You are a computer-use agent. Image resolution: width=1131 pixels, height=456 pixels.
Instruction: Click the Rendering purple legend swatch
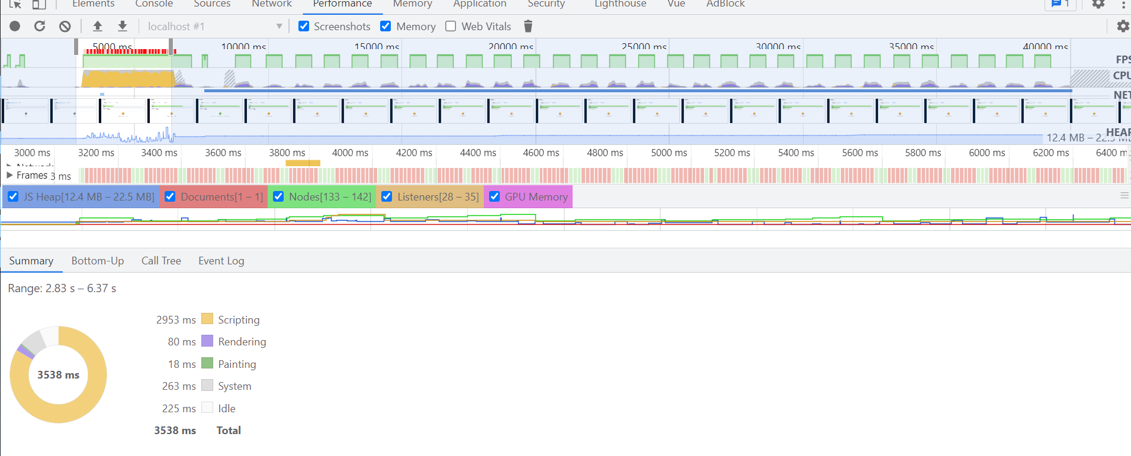tap(207, 341)
